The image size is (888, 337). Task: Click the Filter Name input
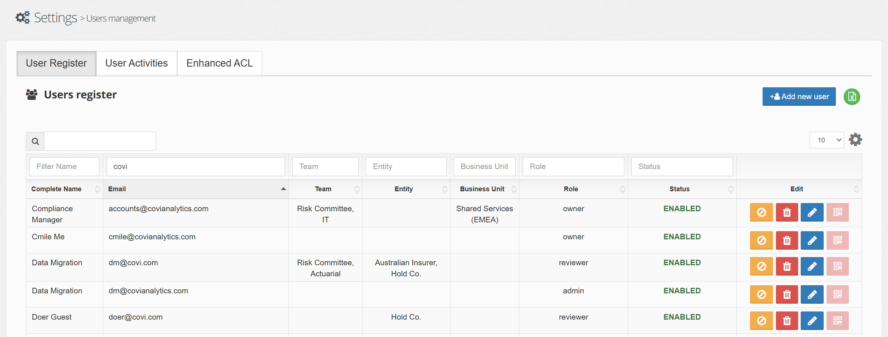pos(64,166)
